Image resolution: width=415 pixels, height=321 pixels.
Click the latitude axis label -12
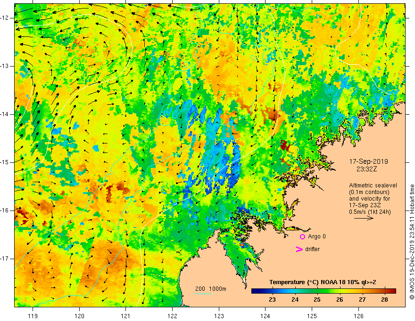(5, 18)
